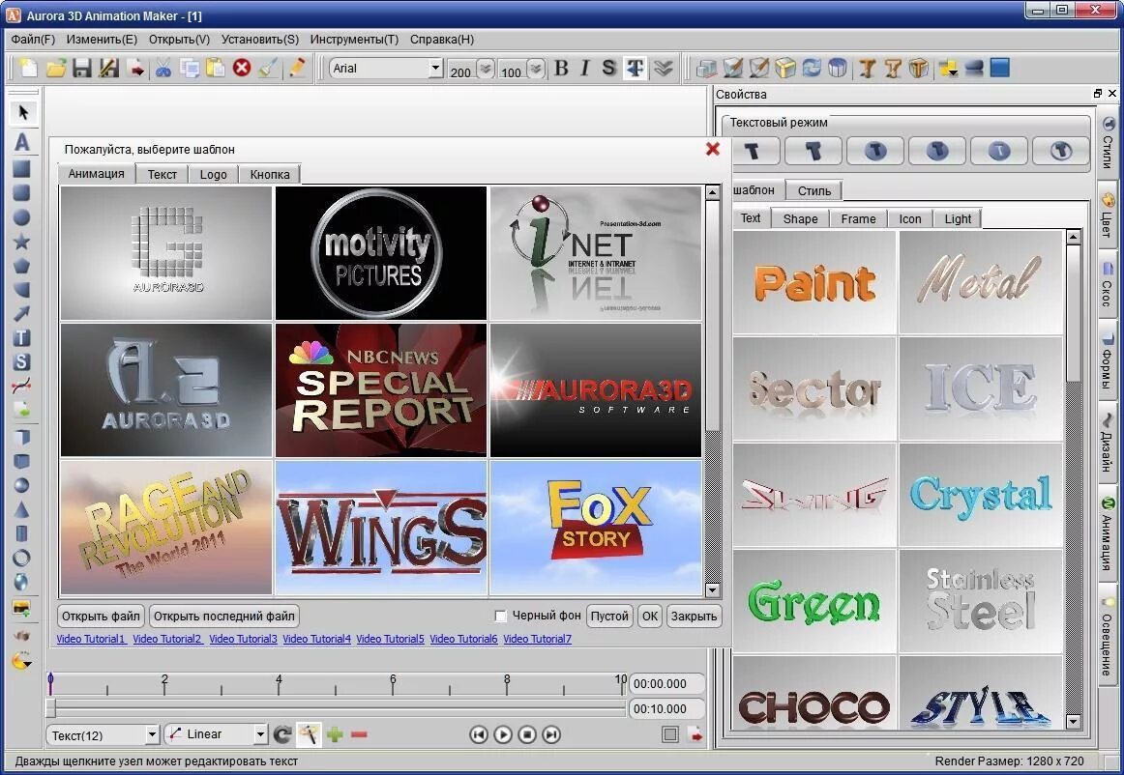The image size is (1124, 775).
Task: Select the triangle cone shape tool
Action: [22, 509]
